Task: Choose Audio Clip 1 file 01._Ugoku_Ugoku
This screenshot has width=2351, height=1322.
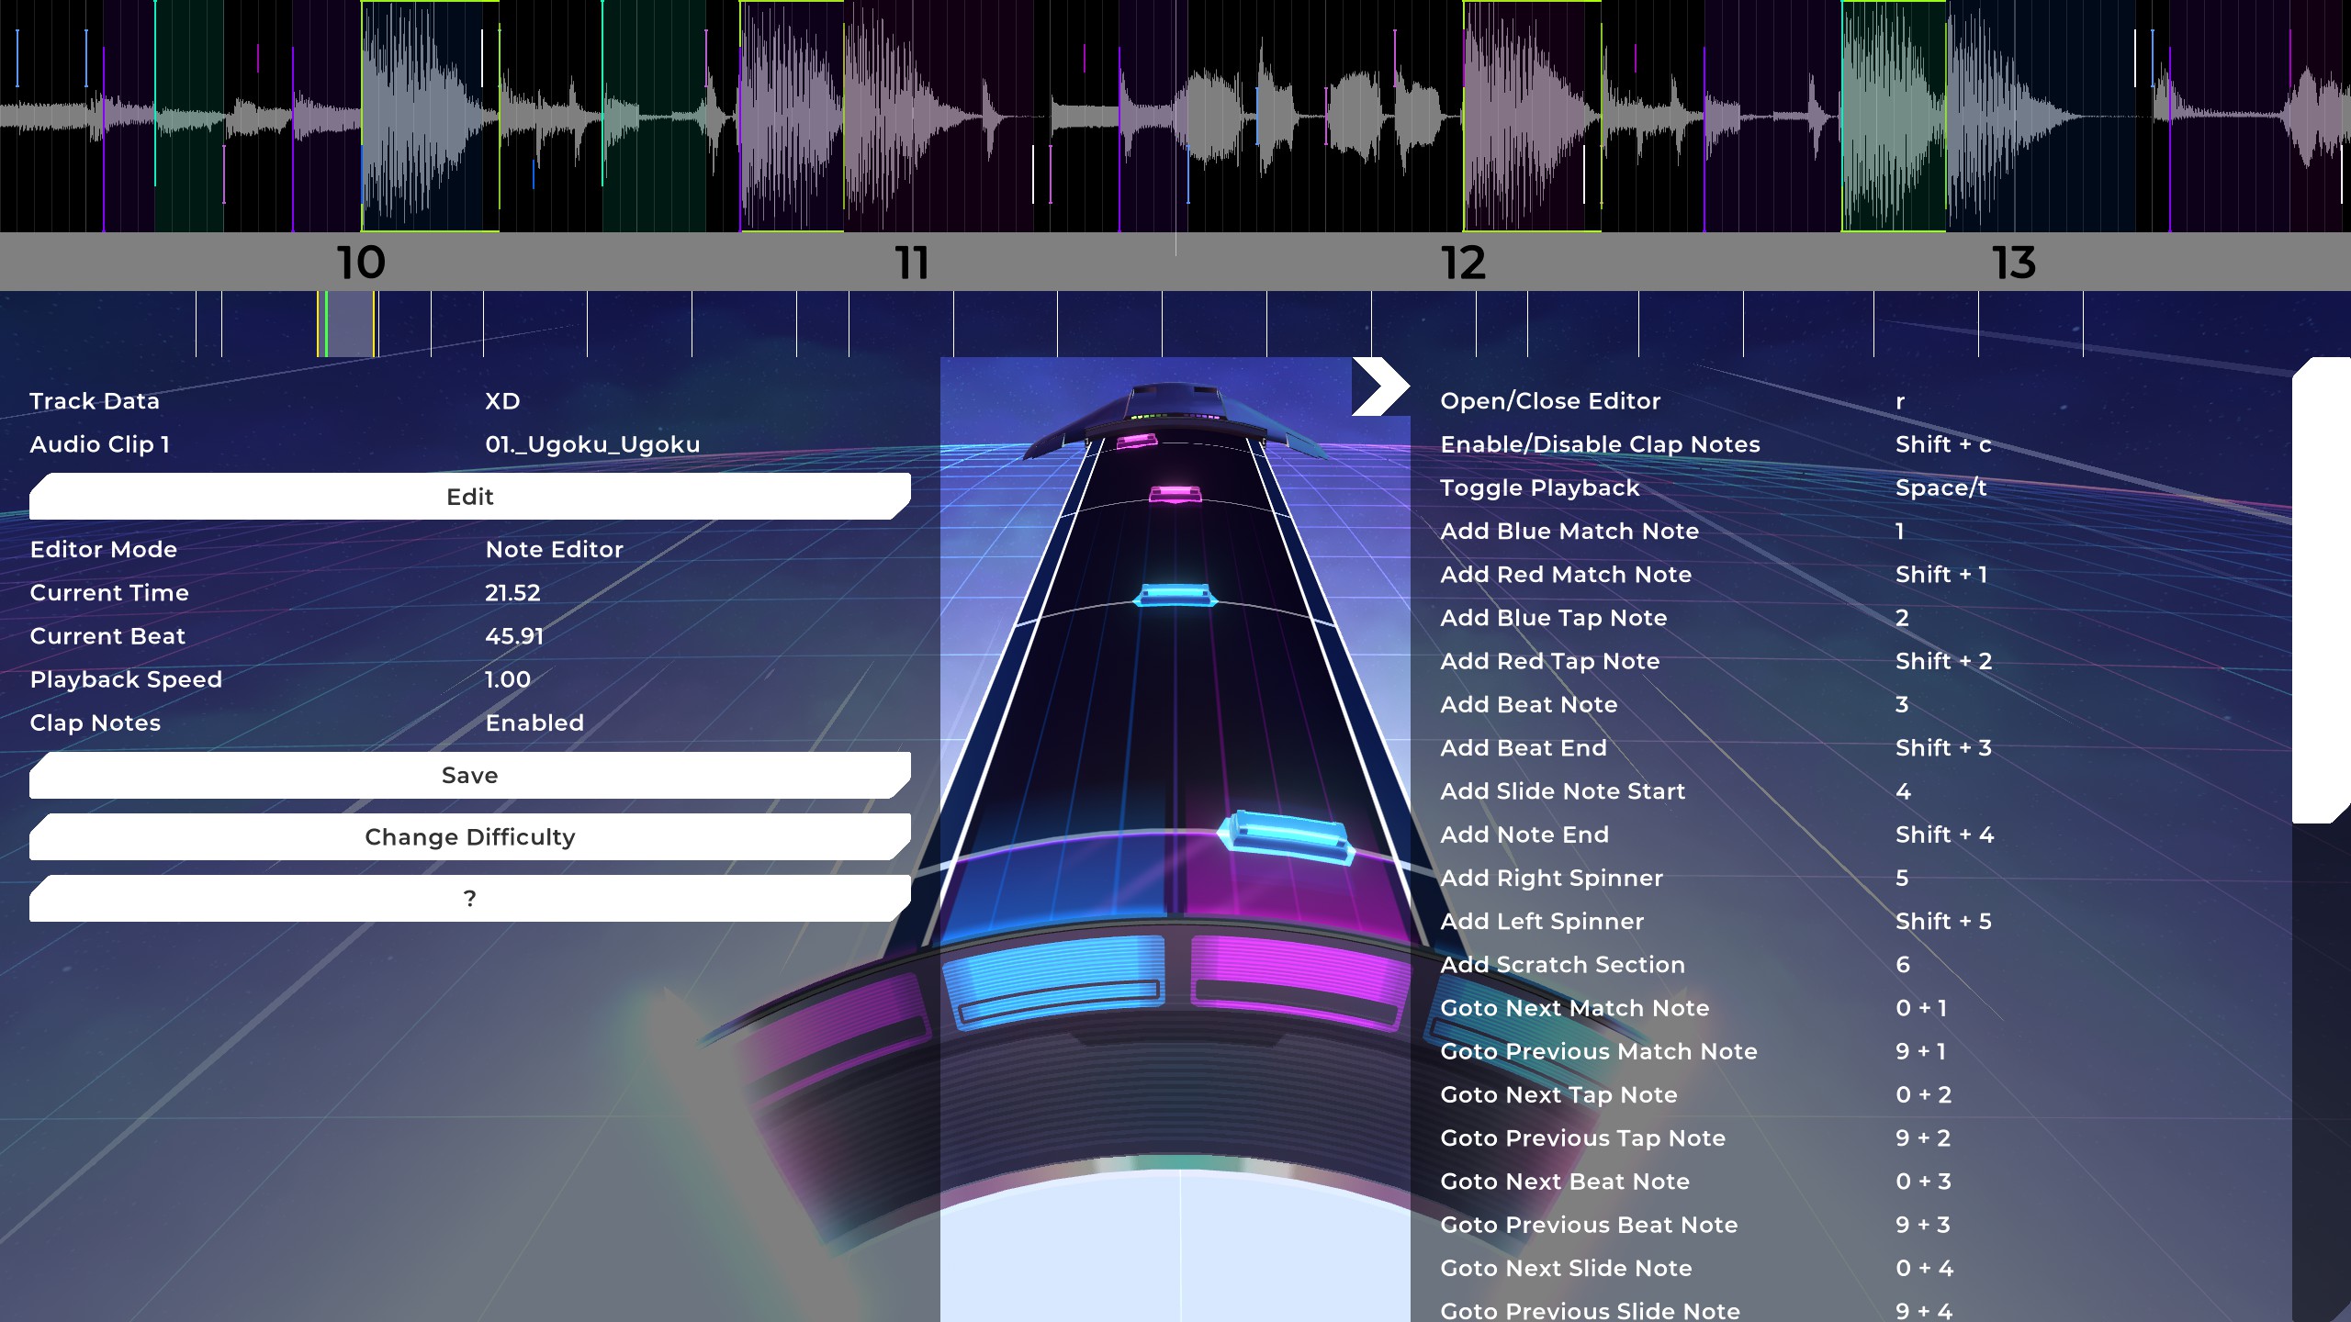Action: (592, 444)
